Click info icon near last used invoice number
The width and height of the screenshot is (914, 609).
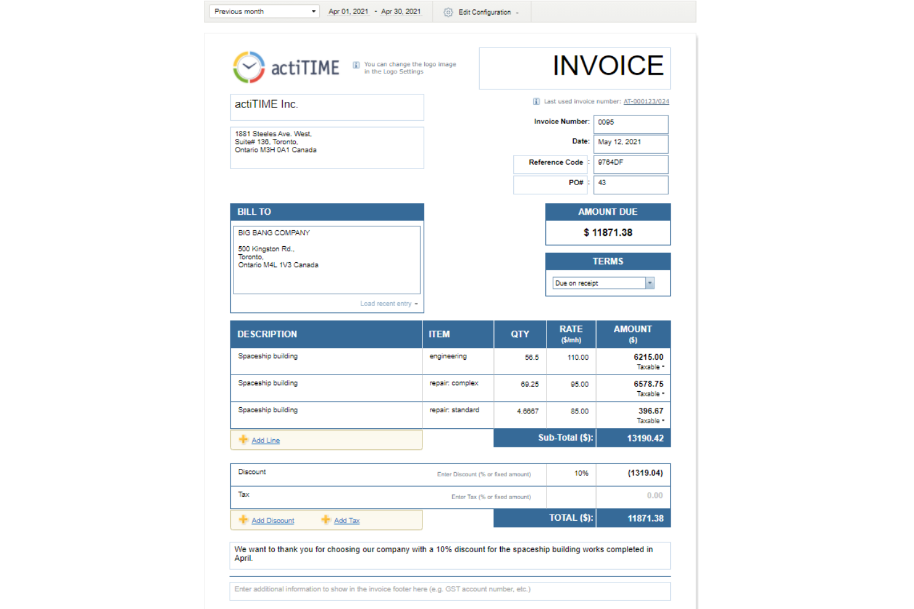tap(536, 102)
